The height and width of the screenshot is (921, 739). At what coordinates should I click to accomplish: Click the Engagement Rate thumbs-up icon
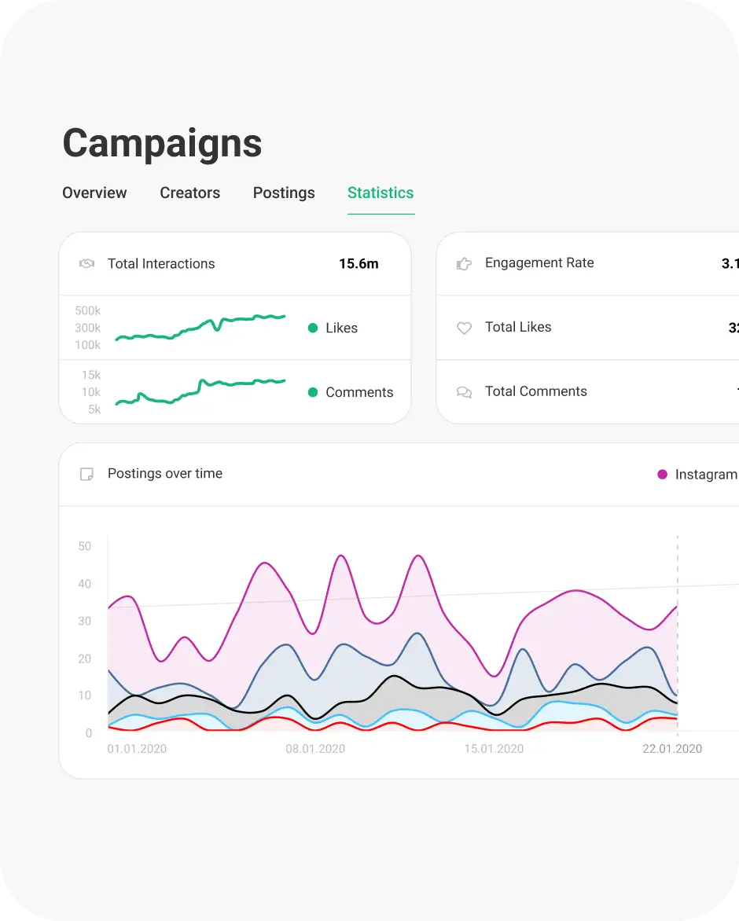pos(464,263)
